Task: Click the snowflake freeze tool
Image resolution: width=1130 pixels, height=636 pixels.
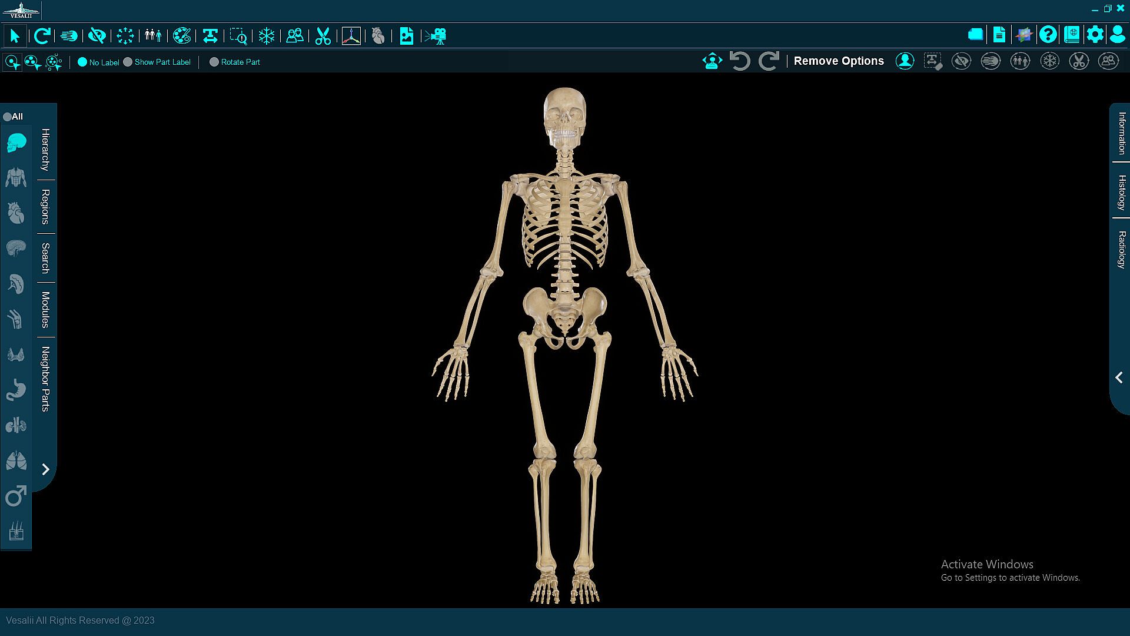Action: click(x=267, y=36)
